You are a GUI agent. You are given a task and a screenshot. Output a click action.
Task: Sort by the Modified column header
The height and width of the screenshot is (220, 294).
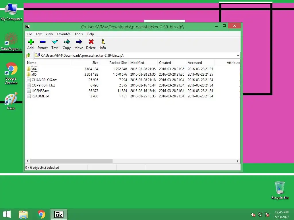143,63
